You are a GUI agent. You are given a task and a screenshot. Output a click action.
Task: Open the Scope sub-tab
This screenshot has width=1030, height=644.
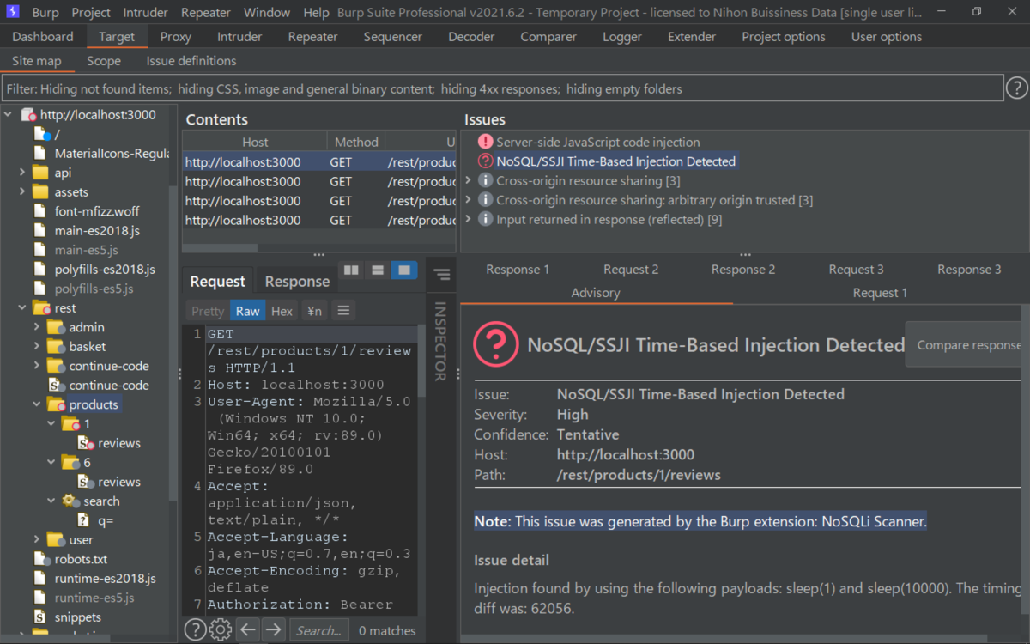pyautogui.click(x=104, y=61)
